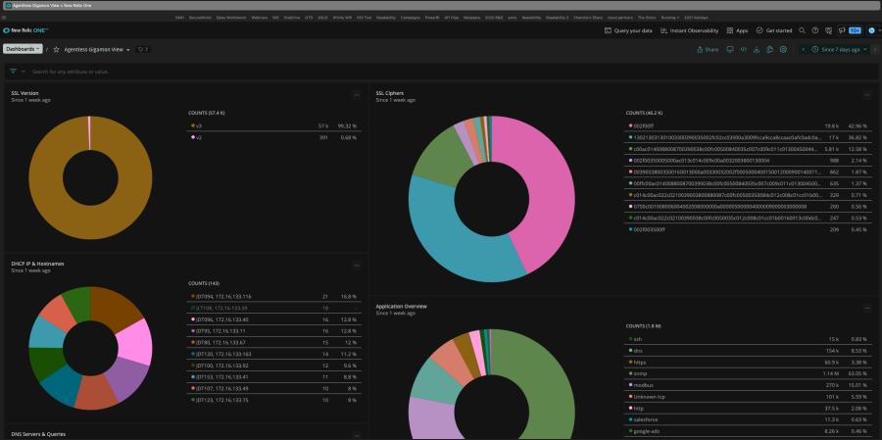The image size is (882, 440).
Task: Click DT153, 172.16.133.41 legend row
Action: pos(274,377)
